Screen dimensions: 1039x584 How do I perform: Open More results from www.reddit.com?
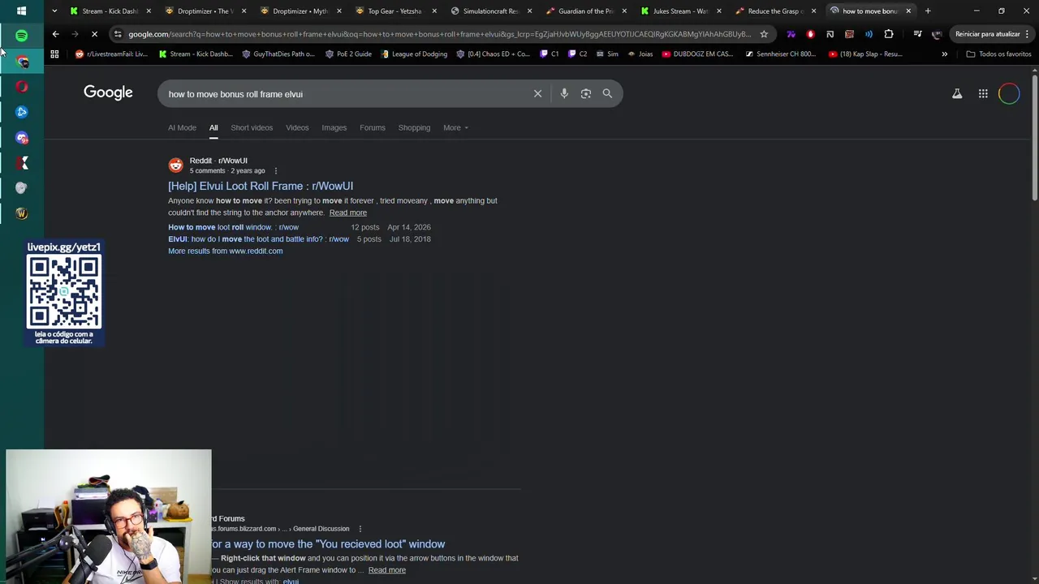click(225, 251)
